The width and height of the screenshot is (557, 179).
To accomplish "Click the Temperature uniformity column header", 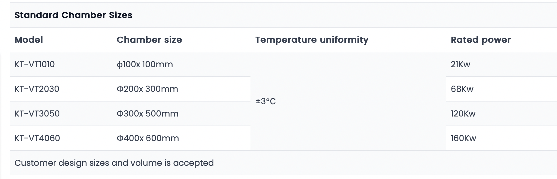I will 312,40.
